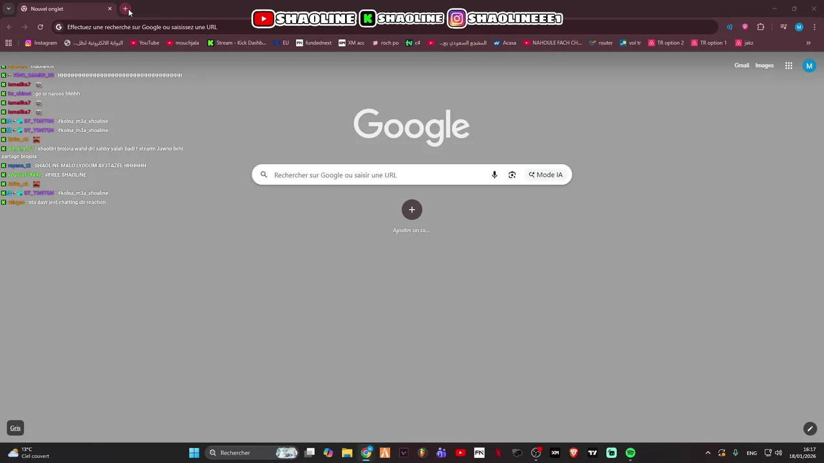Open the bookmarks apps grid icon
824x463 pixels.
pyautogui.click(x=8, y=43)
